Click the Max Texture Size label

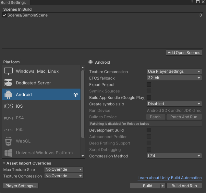pyautogui.click(x=19, y=170)
